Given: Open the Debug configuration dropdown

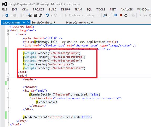Looking at the screenshot, I should (92, 15).
